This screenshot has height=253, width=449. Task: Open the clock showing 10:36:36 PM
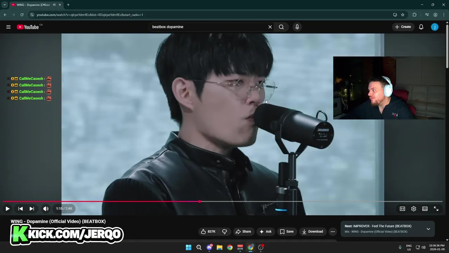coord(436,247)
